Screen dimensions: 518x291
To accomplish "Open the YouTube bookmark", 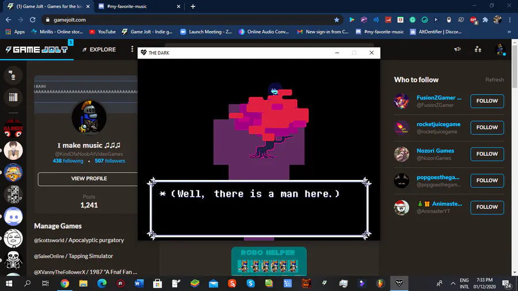I will point(102,32).
